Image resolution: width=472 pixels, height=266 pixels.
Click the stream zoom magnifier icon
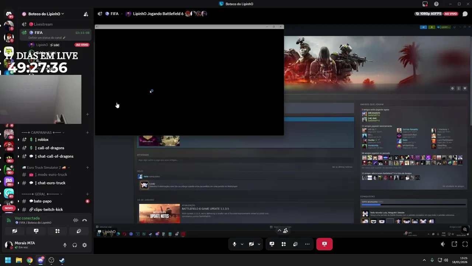pyautogui.click(x=465, y=229)
